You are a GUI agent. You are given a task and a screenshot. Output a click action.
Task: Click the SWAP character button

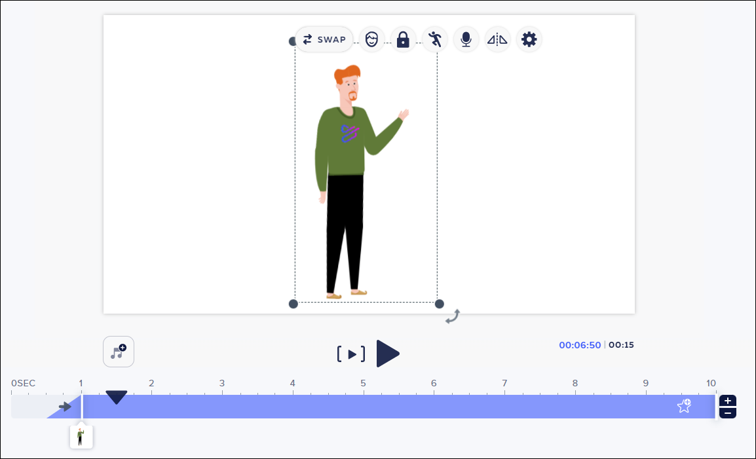point(324,39)
